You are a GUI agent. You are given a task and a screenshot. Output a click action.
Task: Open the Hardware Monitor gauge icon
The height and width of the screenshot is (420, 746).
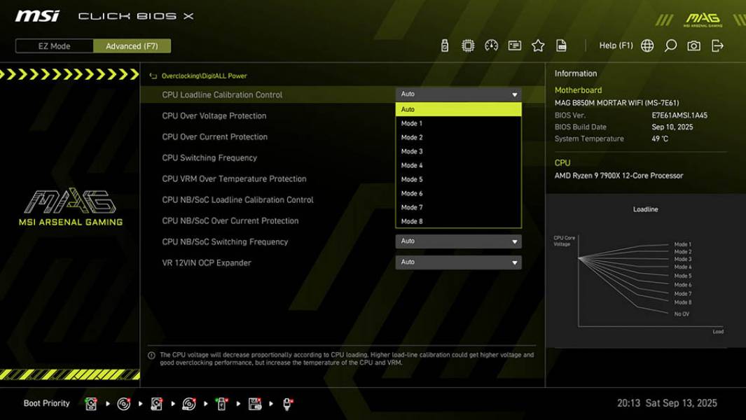[x=490, y=45]
